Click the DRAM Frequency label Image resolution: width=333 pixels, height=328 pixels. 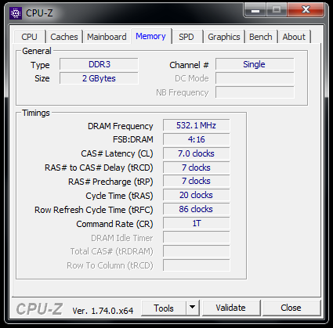(121, 127)
